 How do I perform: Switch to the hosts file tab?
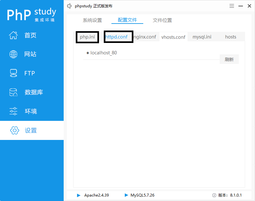(230, 37)
